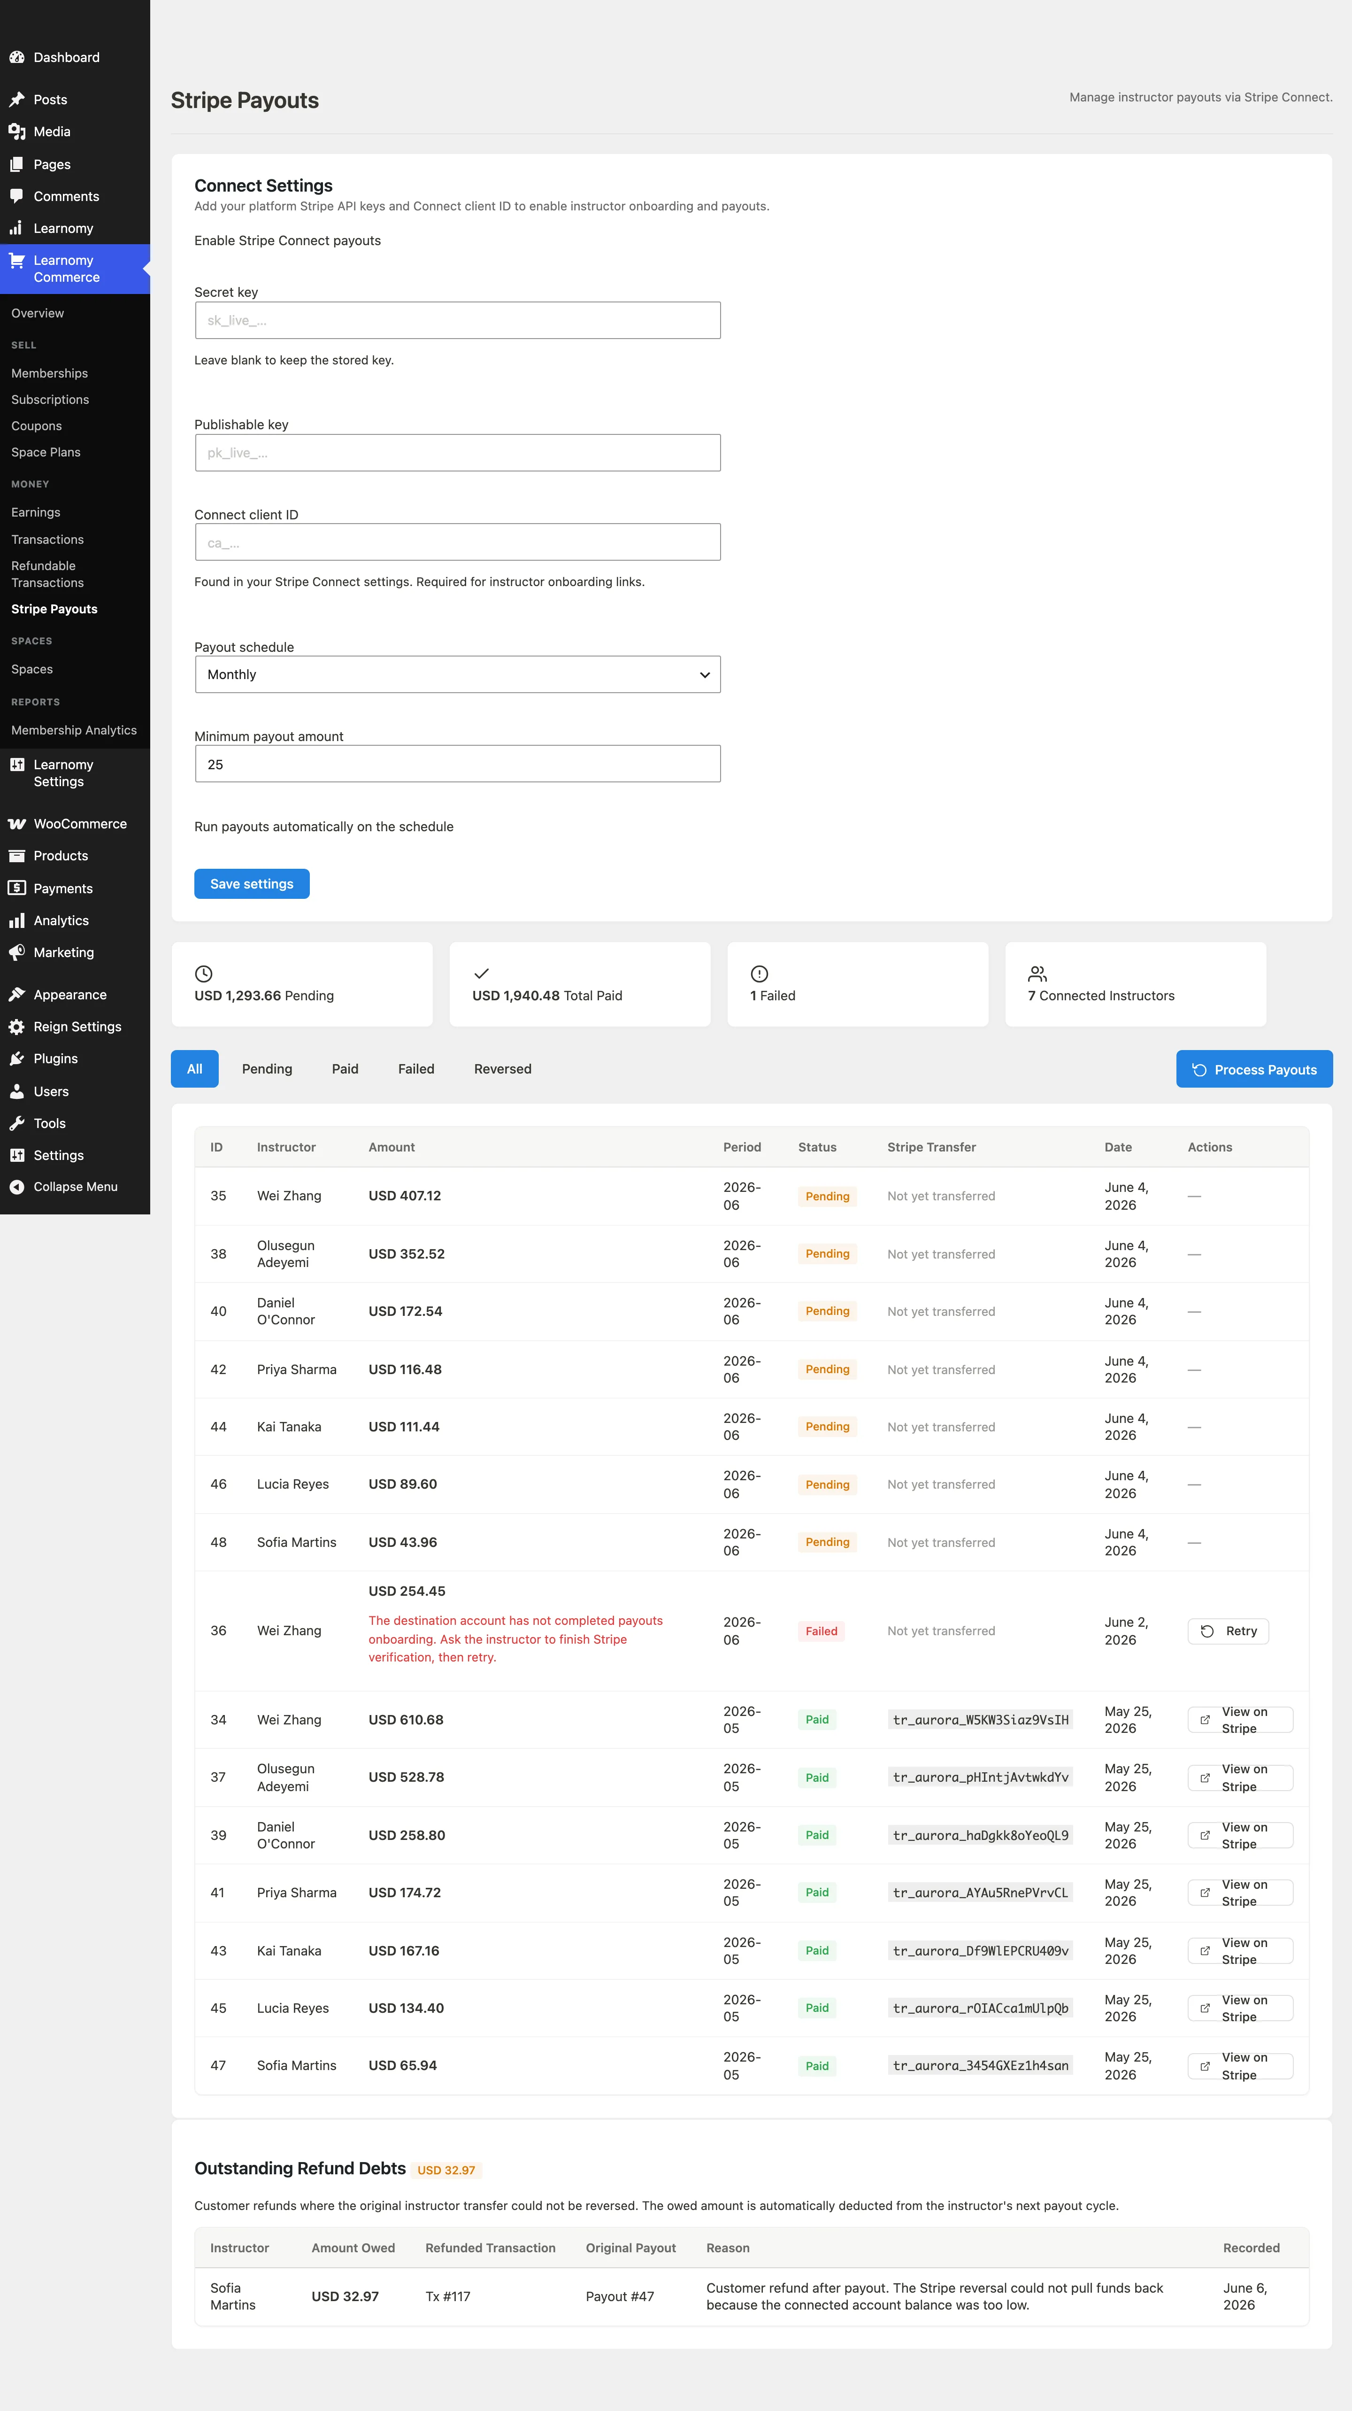The height and width of the screenshot is (2411, 1352).
Task: Click the Settings sliders icon in sidebar
Action: pos(17,1155)
